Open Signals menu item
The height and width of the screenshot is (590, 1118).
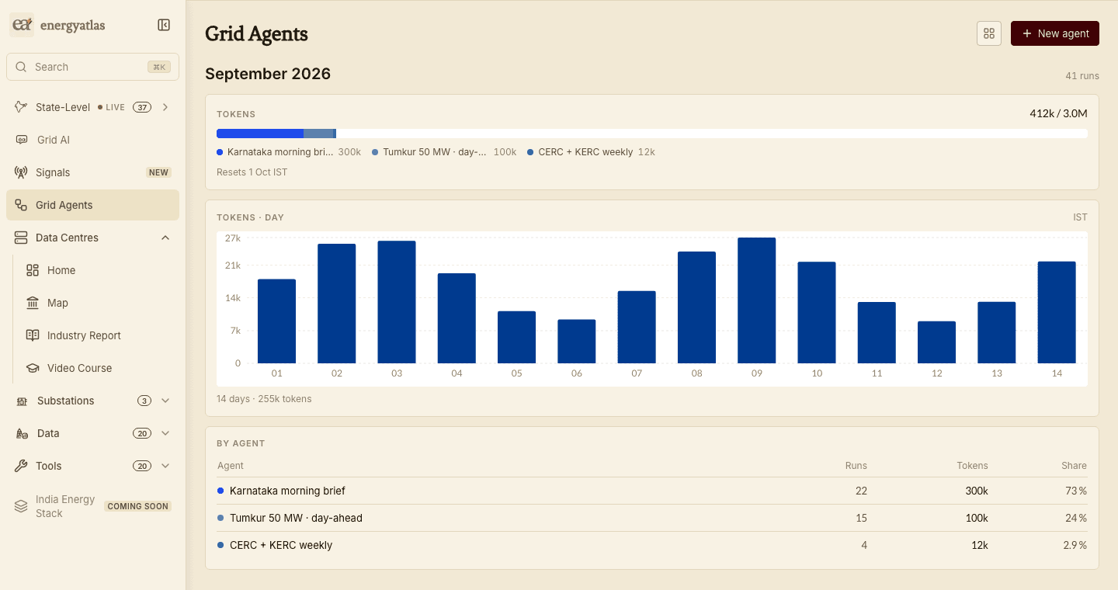92,172
